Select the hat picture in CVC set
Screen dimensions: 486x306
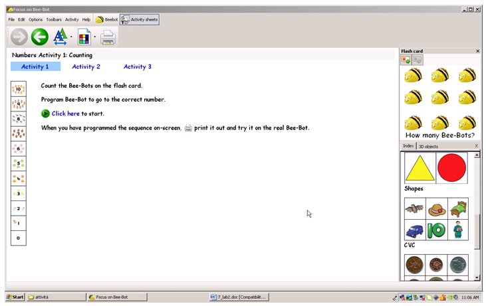tap(436, 209)
